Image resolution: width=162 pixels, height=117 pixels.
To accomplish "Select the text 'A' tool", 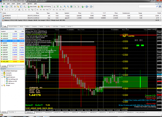I will [x=26, y=10].
